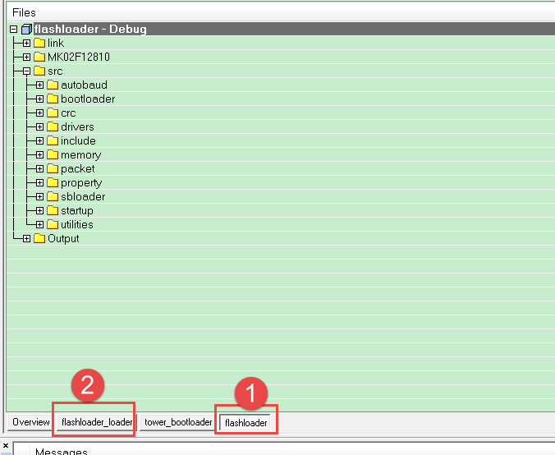Viewport: 555px width, 455px height.
Task: Click the memory folder icon
Action: [53, 154]
